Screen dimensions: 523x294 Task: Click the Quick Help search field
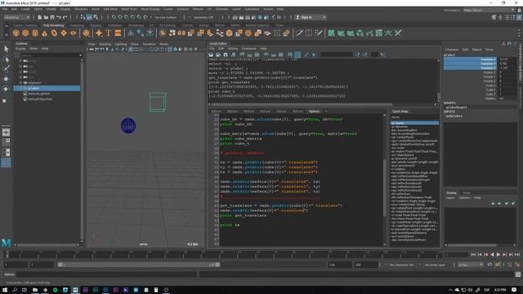tap(414, 117)
